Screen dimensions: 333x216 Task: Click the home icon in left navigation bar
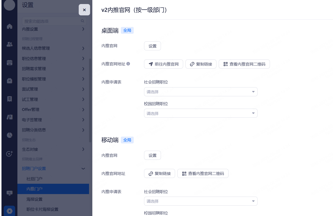tap(10, 26)
